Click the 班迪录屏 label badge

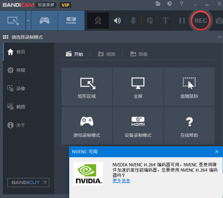46,5
